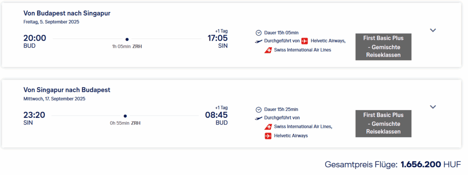Click the Swiss International Air Lines text, outbound
Screen dimensions: 468x175
coord(302,50)
